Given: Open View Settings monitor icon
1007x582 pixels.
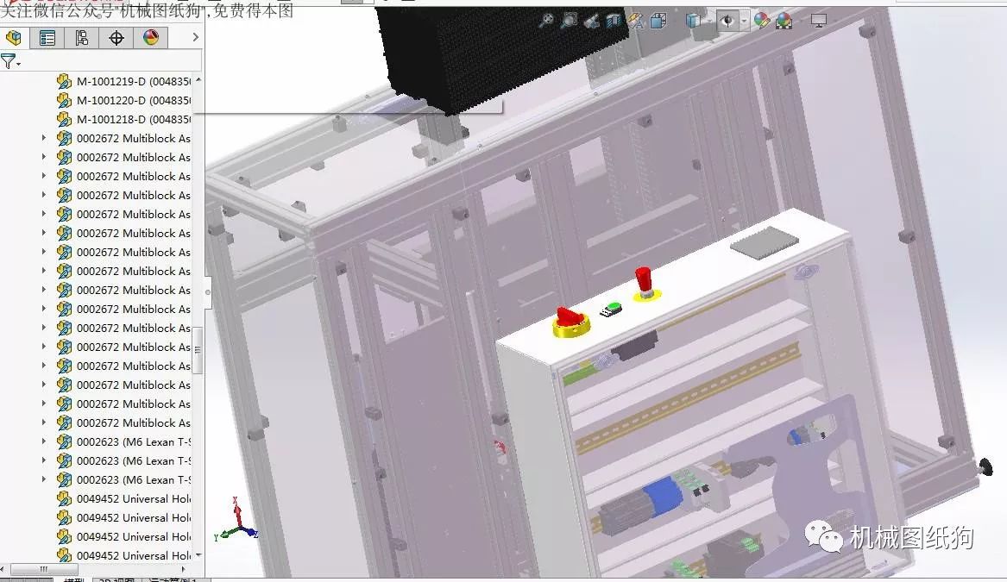Looking at the screenshot, I should (x=818, y=22).
